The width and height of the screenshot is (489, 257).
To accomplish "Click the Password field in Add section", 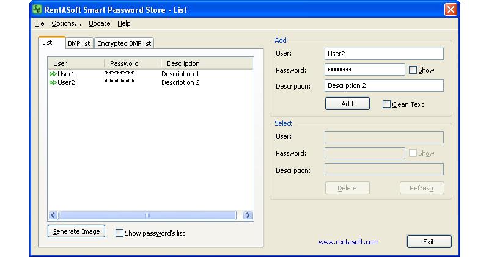I will pyautogui.click(x=364, y=70).
